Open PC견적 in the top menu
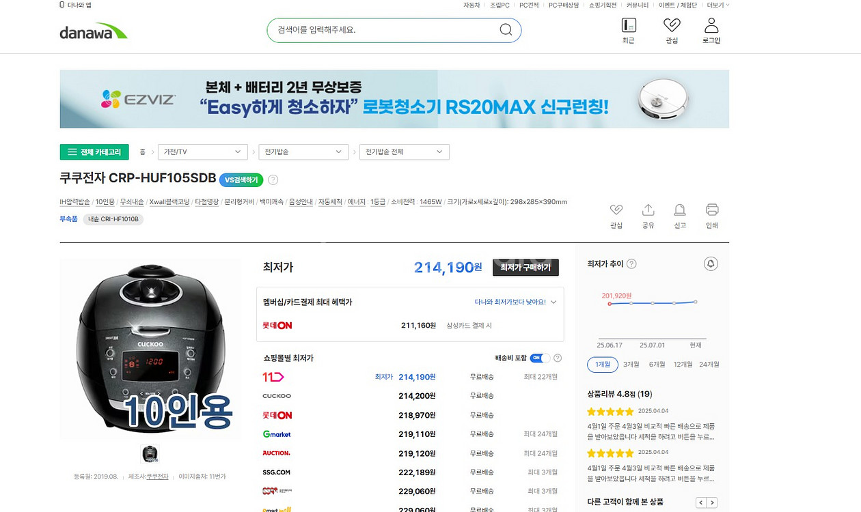The width and height of the screenshot is (861, 512). 529,5
